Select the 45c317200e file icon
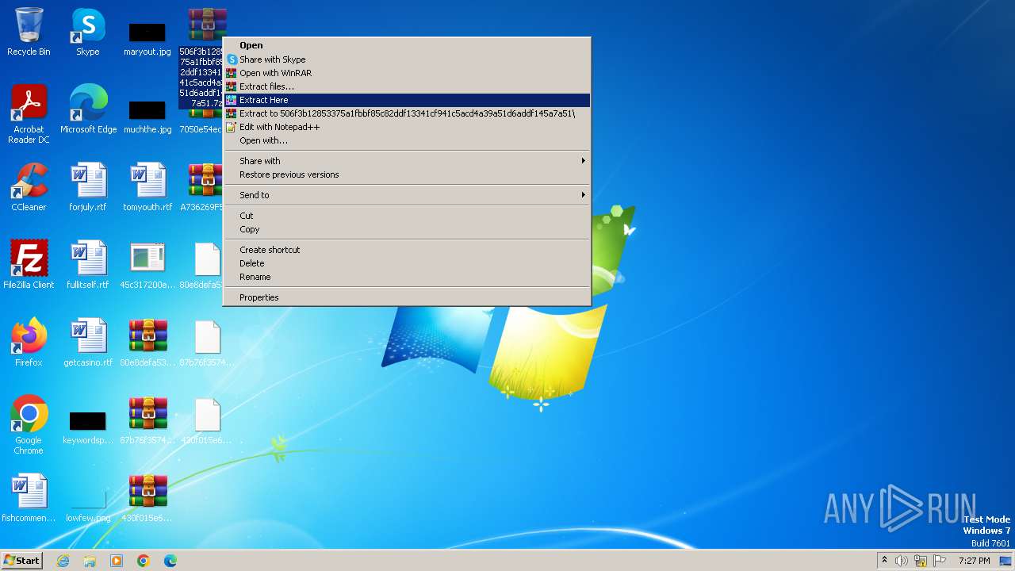1015x571 pixels. click(x=147, y=265)
